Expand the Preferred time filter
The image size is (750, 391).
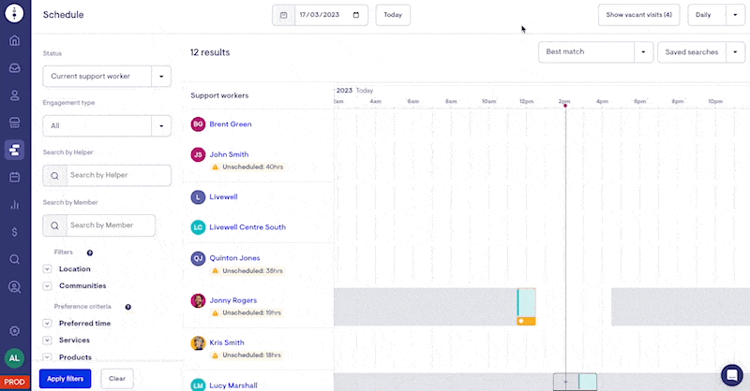48,324
